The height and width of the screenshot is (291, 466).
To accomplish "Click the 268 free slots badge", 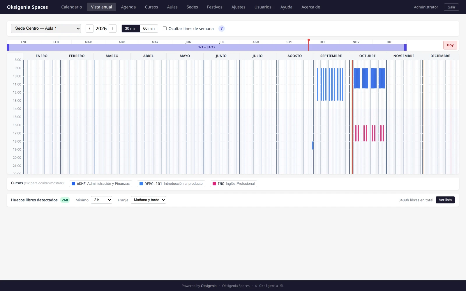I will 65,200.
